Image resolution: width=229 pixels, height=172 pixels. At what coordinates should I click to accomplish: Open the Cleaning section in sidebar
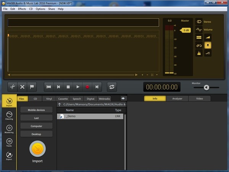[x=9, y=115]
